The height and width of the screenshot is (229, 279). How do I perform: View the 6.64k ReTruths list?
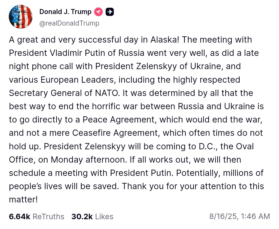[37, 216]
